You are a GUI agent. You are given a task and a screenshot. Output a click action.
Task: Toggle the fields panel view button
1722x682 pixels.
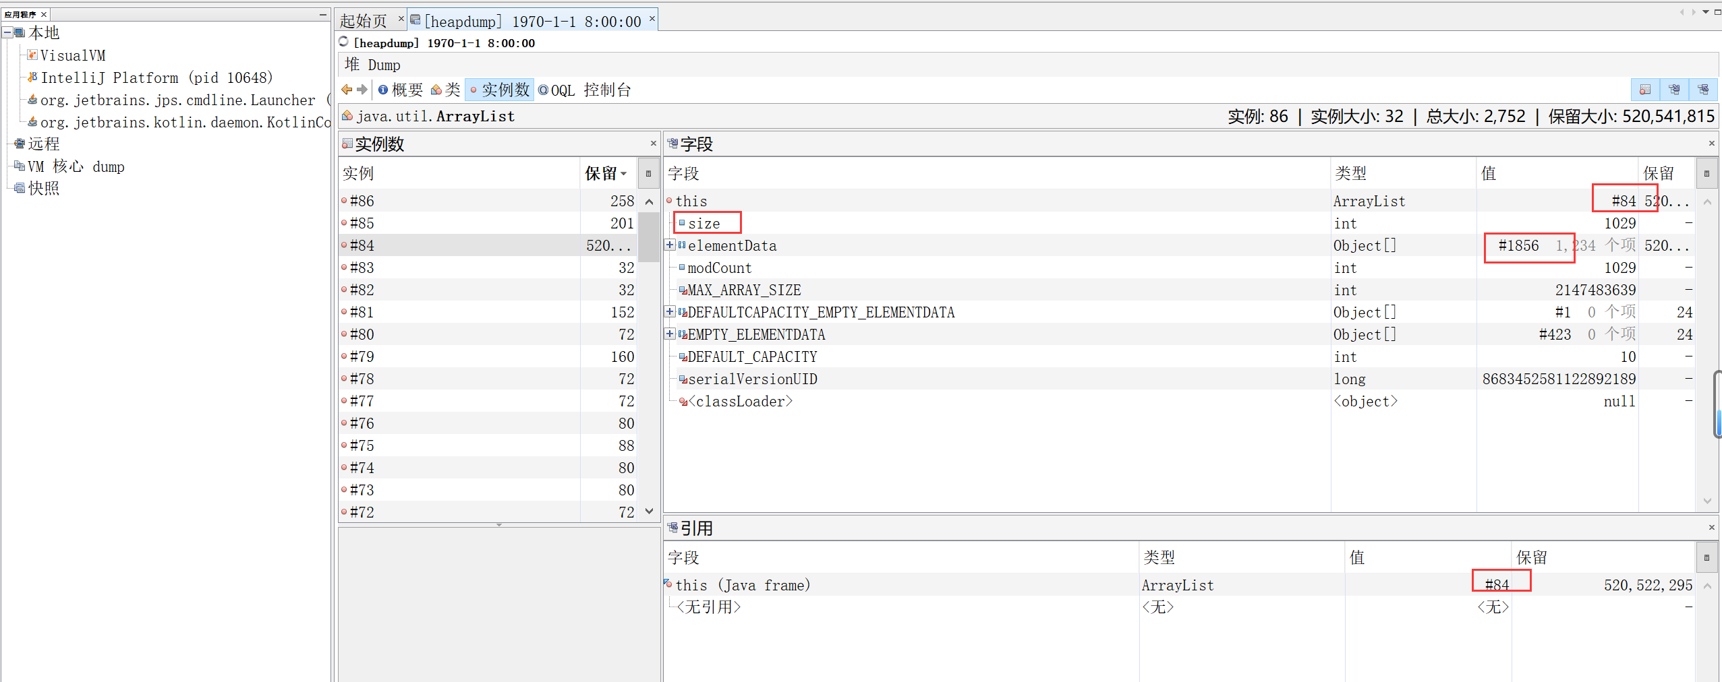coord(1674,90)
